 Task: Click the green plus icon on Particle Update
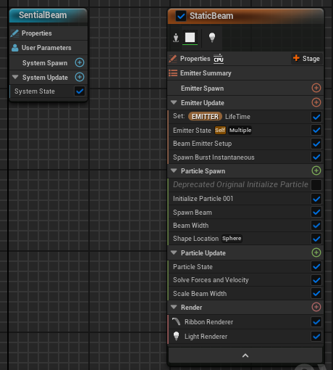[316, 252]
